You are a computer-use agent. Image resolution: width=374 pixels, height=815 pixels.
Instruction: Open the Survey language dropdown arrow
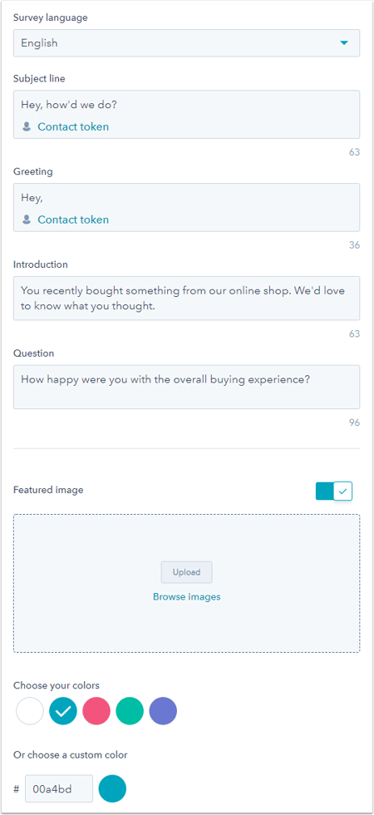(344, 43)
